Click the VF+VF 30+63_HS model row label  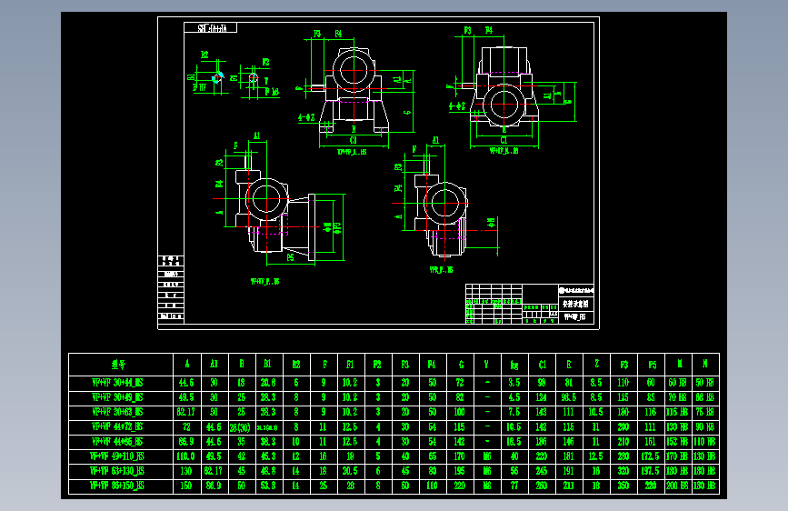(x=117, y=412)
